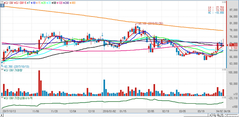
Task: Click the 62,700 (2017/10/13) low price marker
Action: click(x=17, y=67)
